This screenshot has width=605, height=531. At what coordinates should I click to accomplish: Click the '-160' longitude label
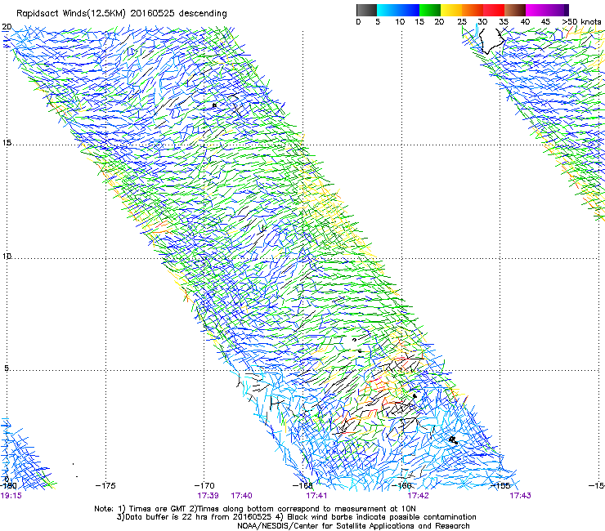[401, 485]
